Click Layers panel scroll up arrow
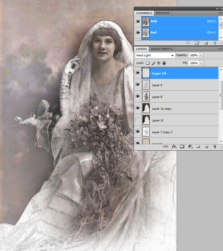 coord(221,70)
